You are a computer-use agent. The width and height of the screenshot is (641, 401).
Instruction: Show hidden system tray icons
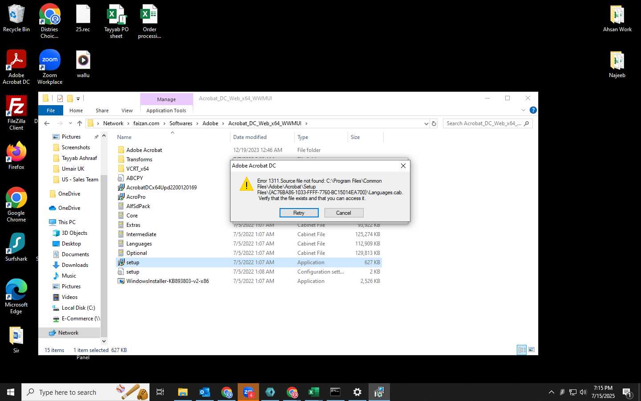(551, 392)
